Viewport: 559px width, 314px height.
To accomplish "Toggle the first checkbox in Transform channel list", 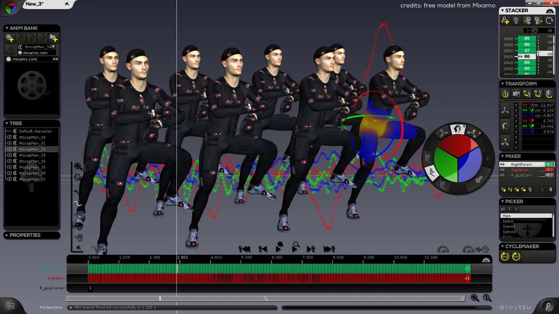I will click(x=516, y=105).
